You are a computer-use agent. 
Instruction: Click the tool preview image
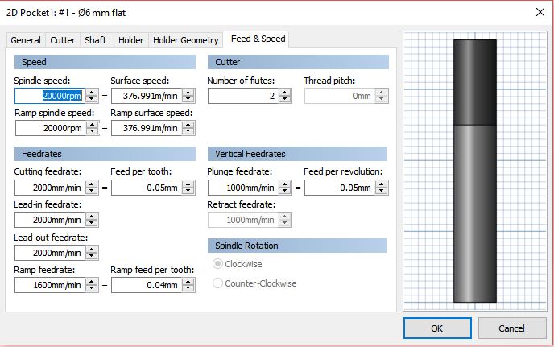[475, 171]
